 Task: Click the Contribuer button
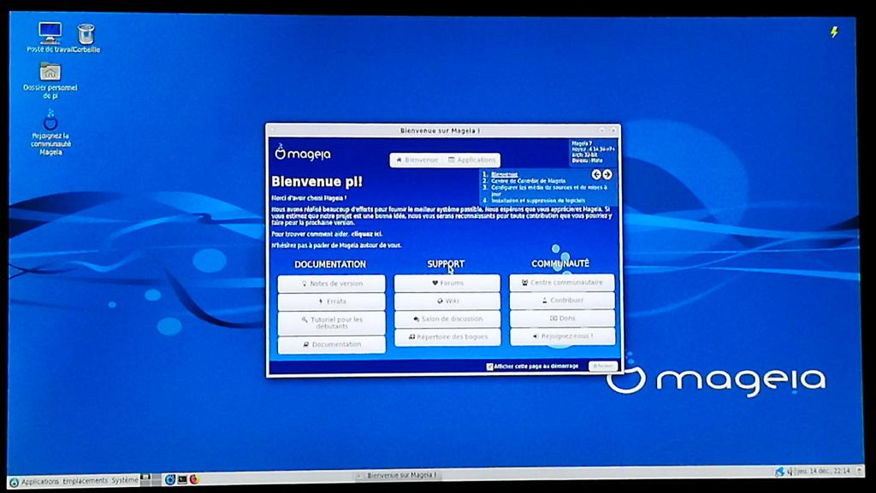562,300
